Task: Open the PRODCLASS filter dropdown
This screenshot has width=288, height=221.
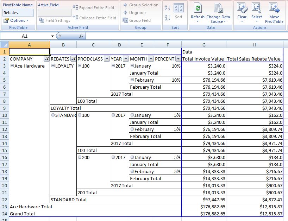Action: tap(107, 59)
